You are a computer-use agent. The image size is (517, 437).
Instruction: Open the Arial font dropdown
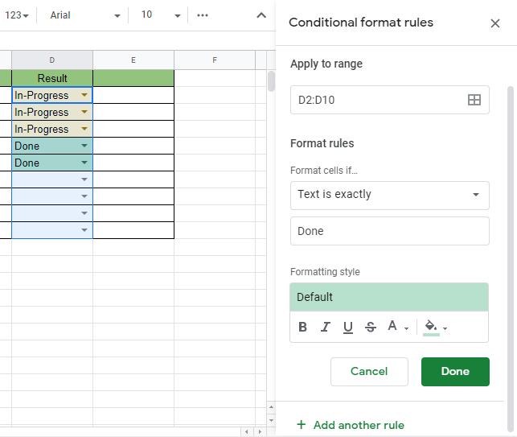[84, 15]
